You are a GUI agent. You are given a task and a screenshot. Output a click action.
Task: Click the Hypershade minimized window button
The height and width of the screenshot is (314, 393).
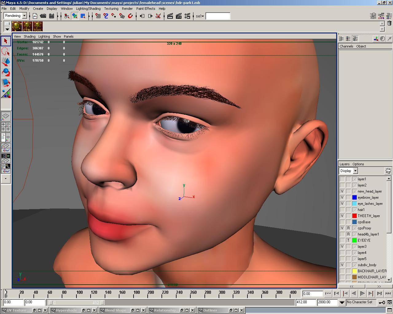click(66, 310)
